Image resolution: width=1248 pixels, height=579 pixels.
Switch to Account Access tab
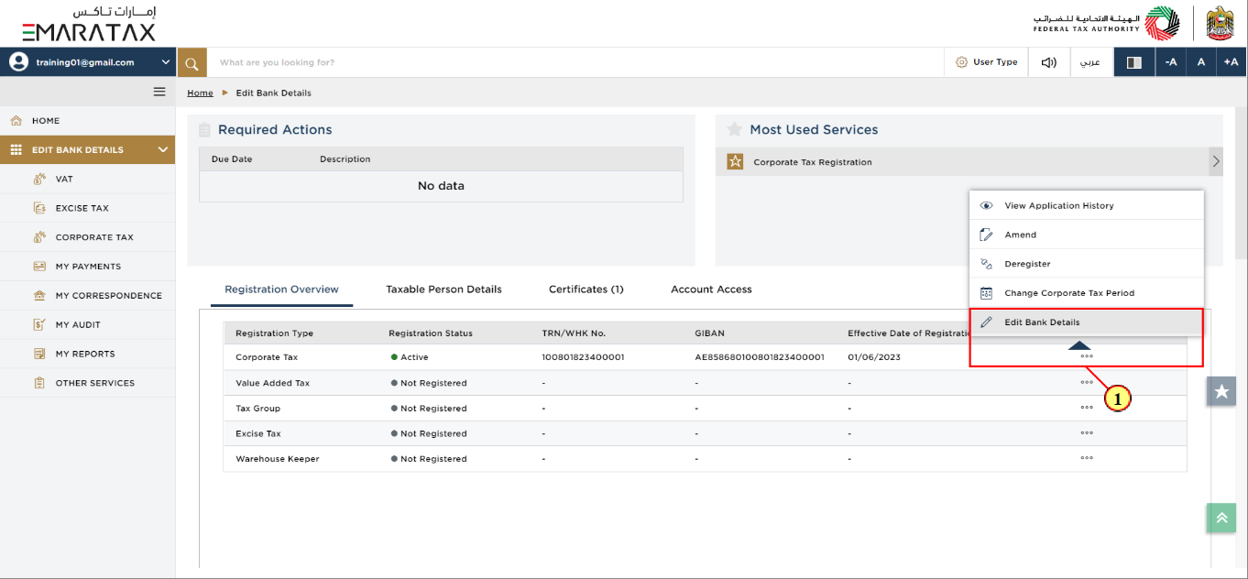coord(711,289)
